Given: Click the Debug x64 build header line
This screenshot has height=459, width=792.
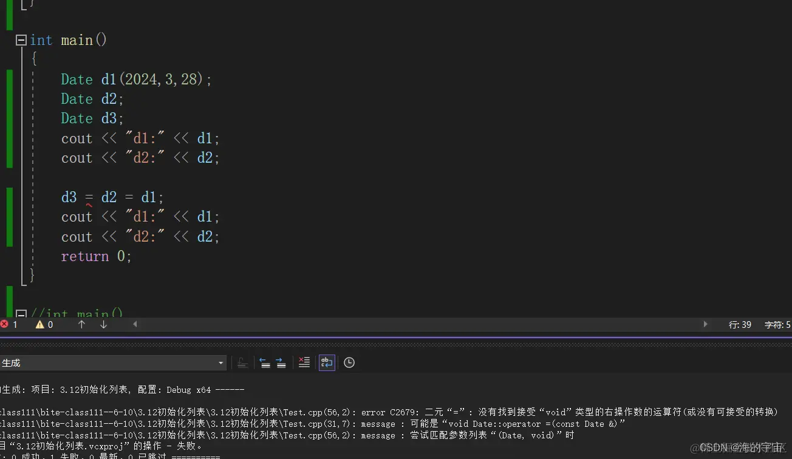Looking at the screenshot, I should [x=122, y=390].
